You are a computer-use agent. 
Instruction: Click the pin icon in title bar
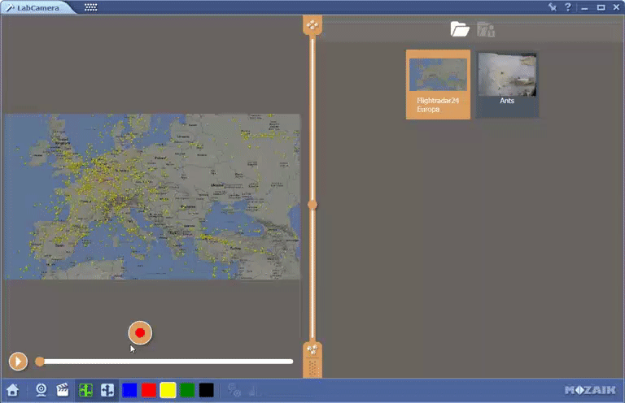[553, 7]
